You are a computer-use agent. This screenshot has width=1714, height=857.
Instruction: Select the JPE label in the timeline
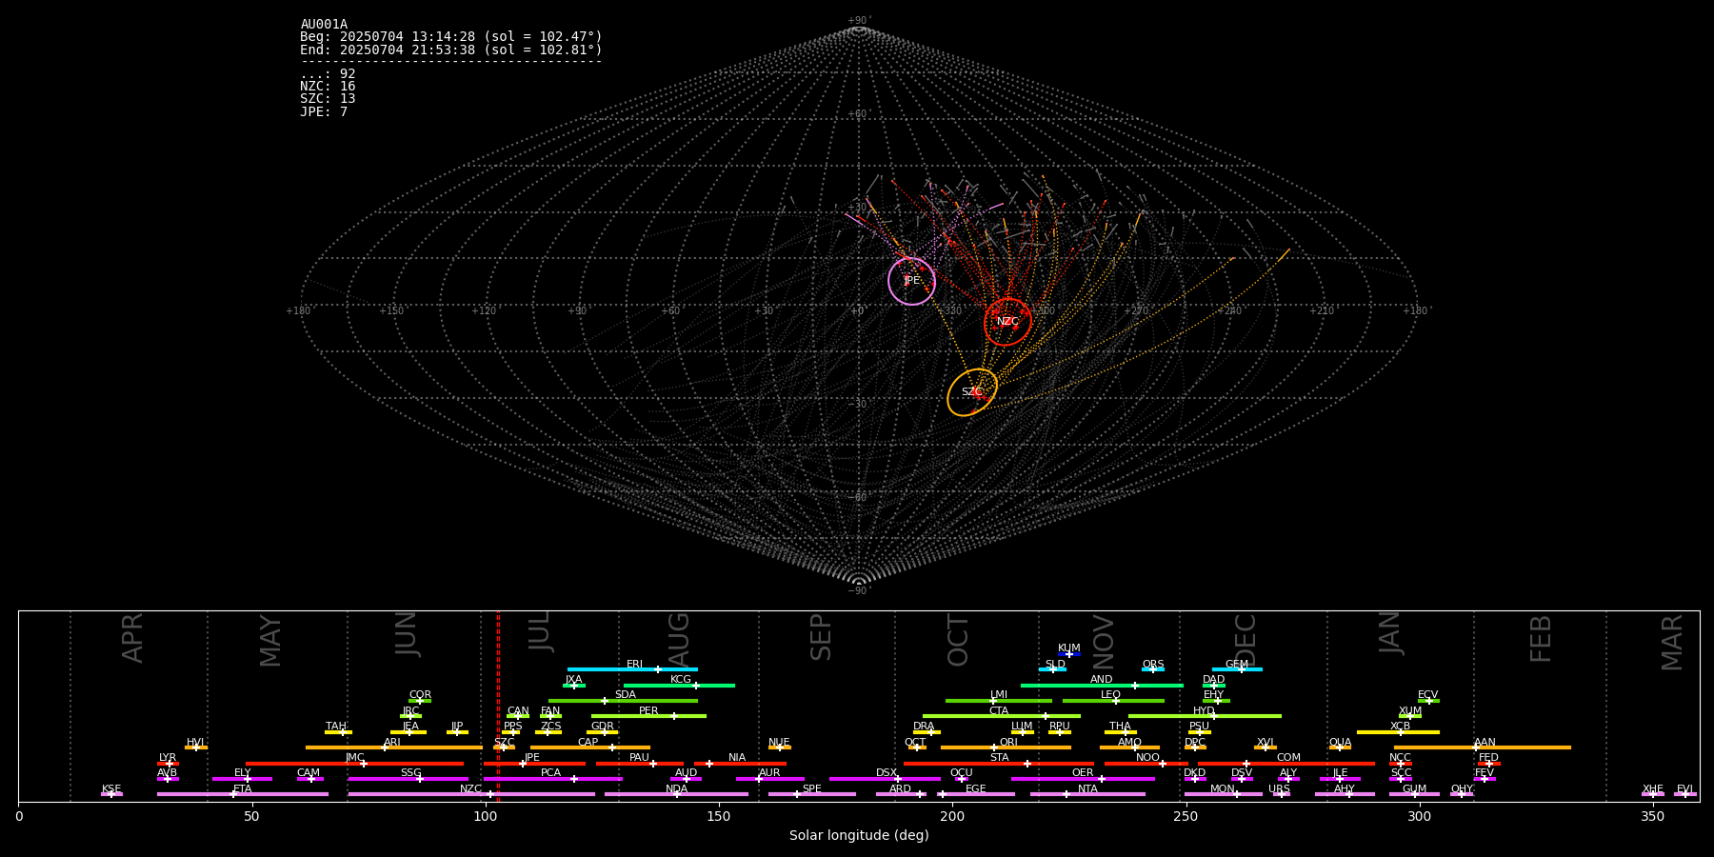coord(532,758)
